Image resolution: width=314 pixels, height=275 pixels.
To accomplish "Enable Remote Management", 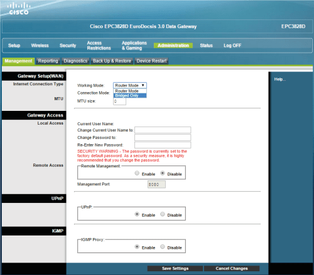I will tap(137, 173).
